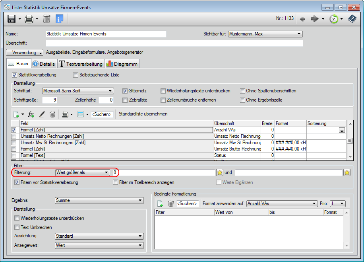
Task: Add a formula field with the fx icon
Action: [31, 114]
